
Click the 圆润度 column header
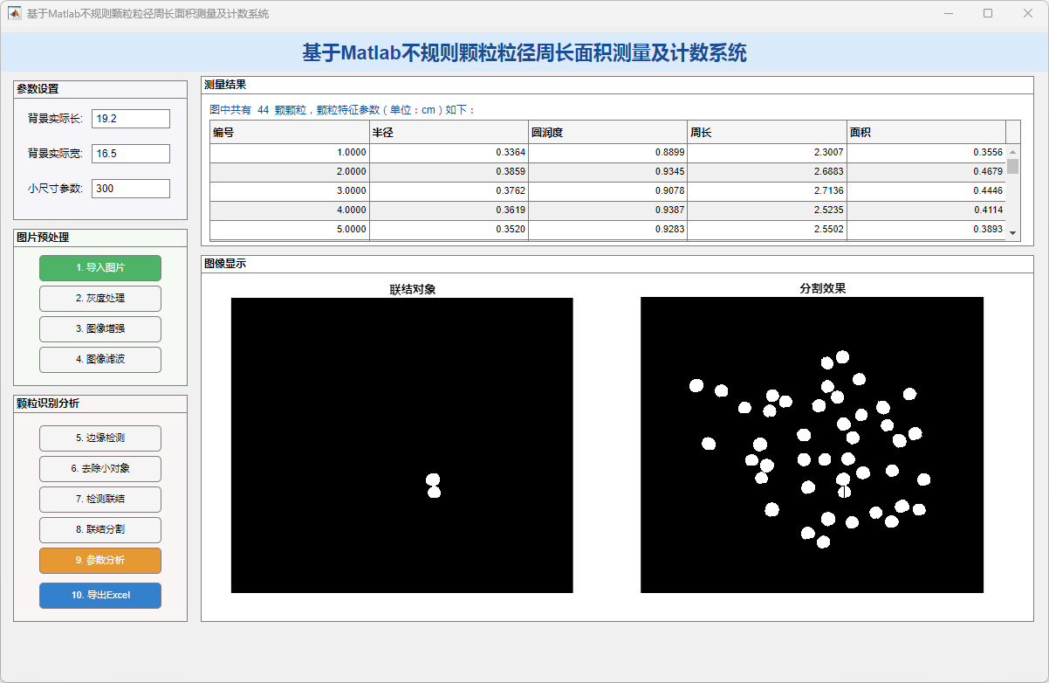[x=607, y=133]
